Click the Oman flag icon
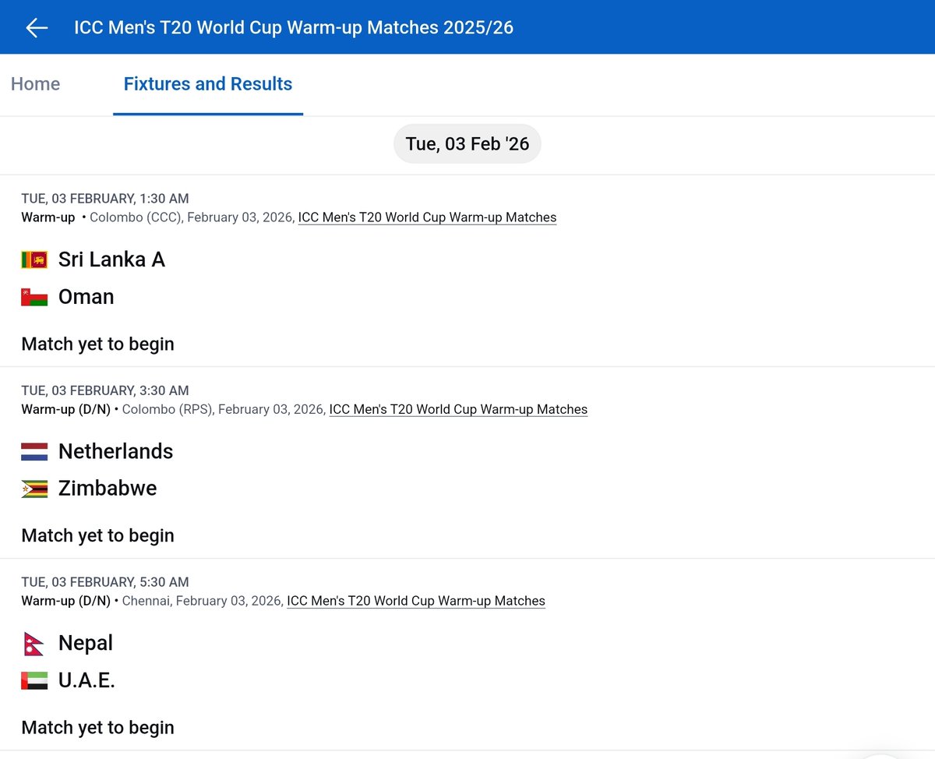Viewport: 935px width, 759px height. 34,297
